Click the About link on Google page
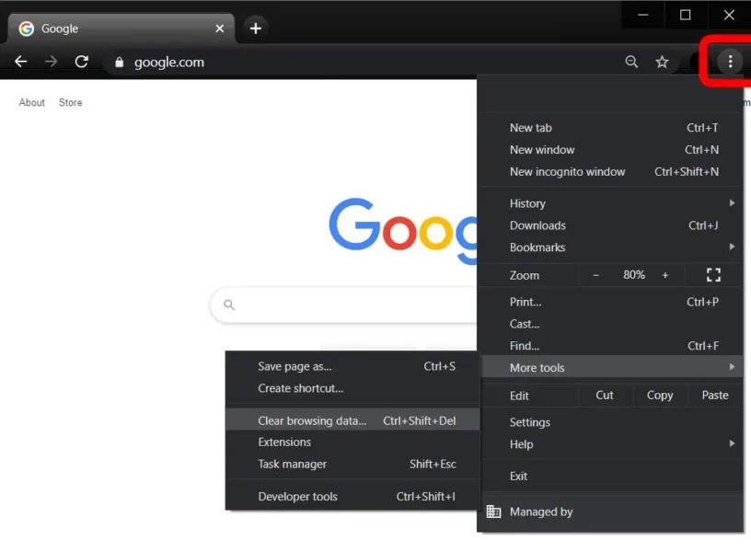Viewport: 751px width, 552px height. 31,102
